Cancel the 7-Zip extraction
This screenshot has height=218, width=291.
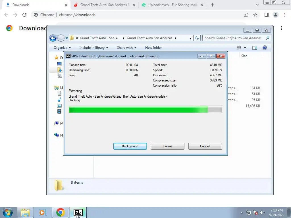pyautogui.click(x=205, y=146)
